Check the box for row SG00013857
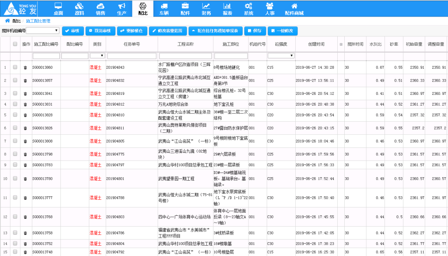 pyautogui.click(x=15, y=80)
